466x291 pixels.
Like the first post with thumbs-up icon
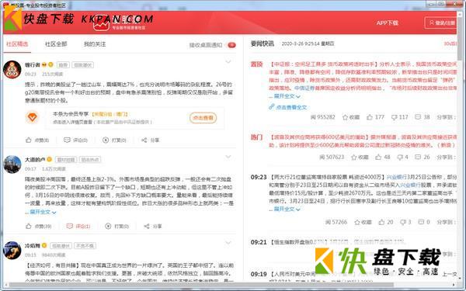tap(29, 140)
